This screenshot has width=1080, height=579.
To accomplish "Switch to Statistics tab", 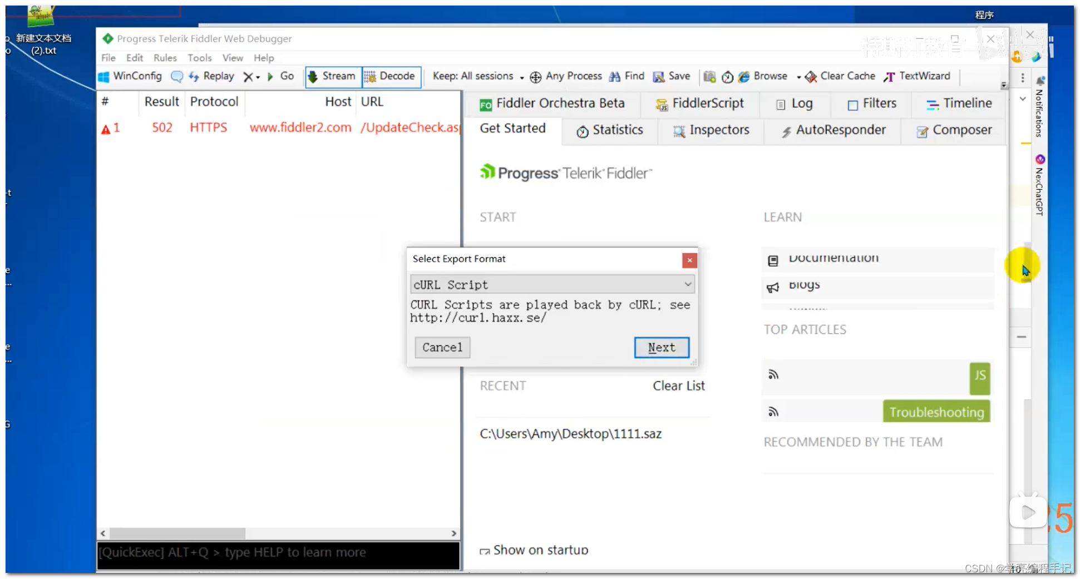I will [x=610, y=130].
